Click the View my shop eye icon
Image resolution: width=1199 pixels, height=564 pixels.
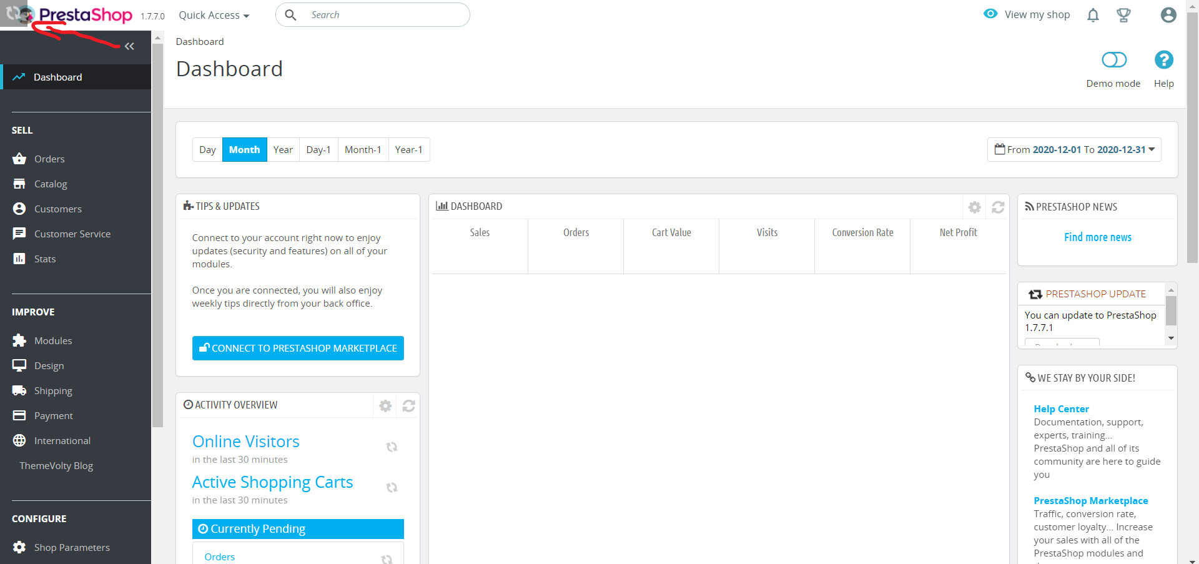coord(990,14)
